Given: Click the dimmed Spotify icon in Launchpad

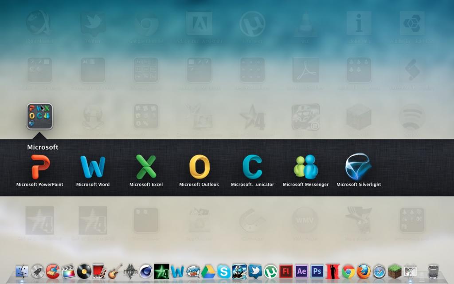Looking at the screenshot, I should [412, 117].
